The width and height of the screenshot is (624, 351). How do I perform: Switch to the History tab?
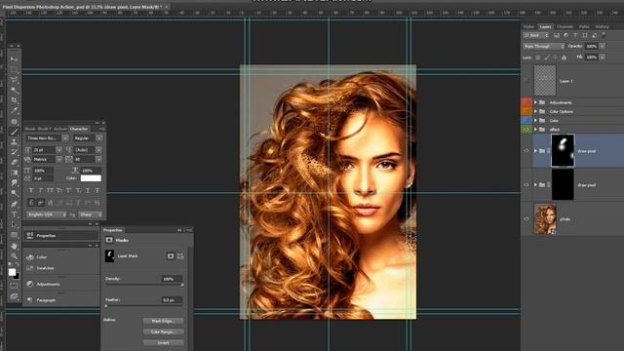click(x=602, y=26)
